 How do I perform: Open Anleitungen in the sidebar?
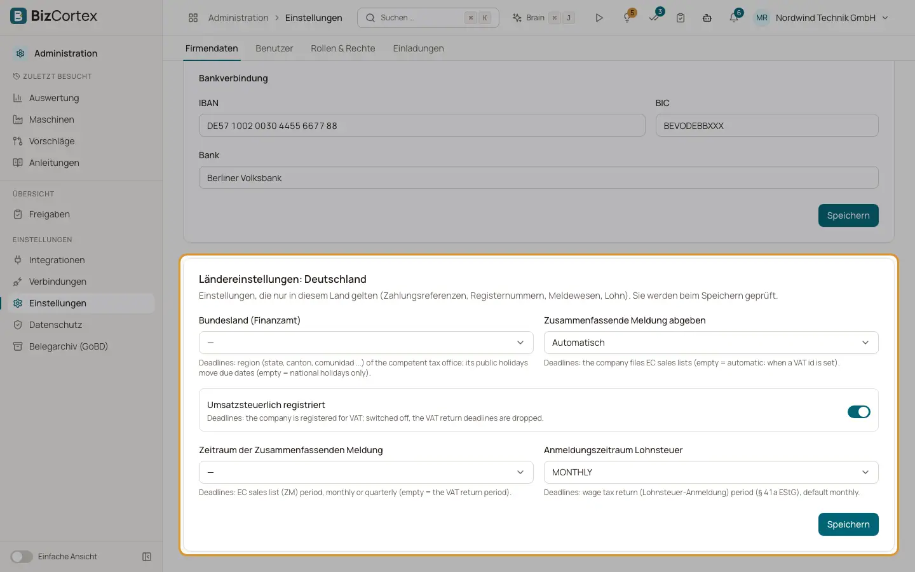point(81,163)
